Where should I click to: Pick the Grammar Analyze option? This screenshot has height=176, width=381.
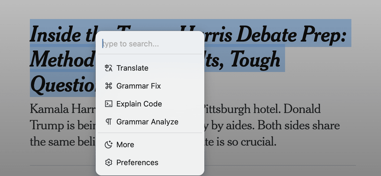click(147, 122)
